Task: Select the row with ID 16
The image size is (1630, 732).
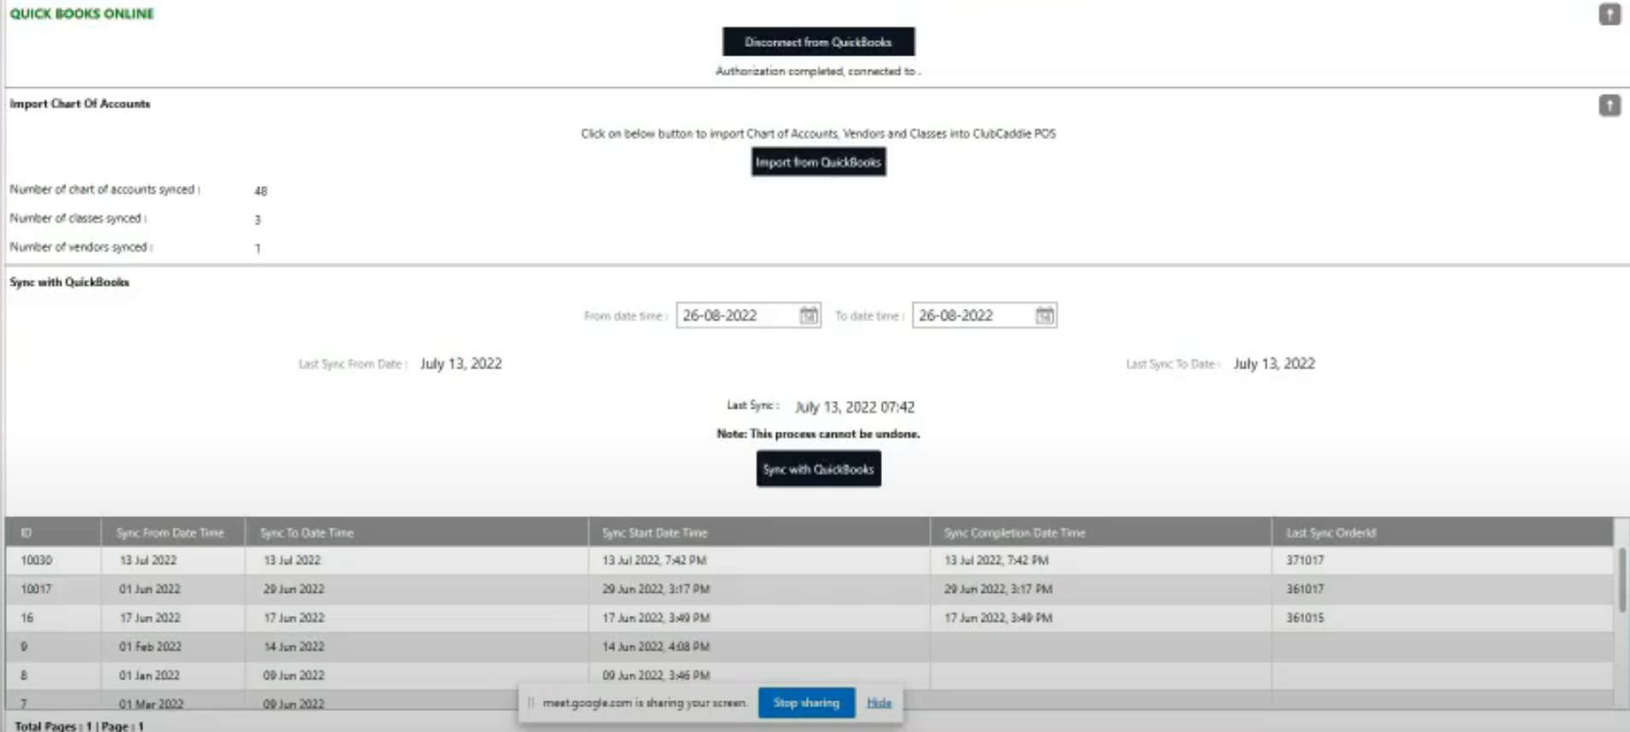Action: pos(809,618)
